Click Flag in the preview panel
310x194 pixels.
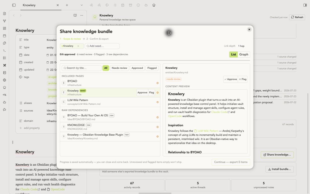point(243,79)
